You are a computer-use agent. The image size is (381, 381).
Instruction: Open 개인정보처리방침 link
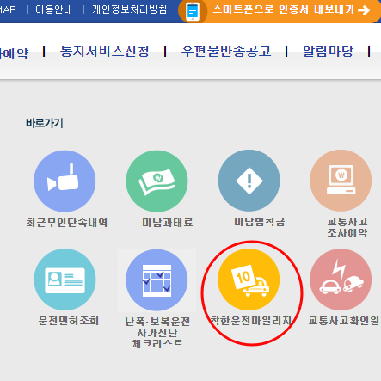130,9
